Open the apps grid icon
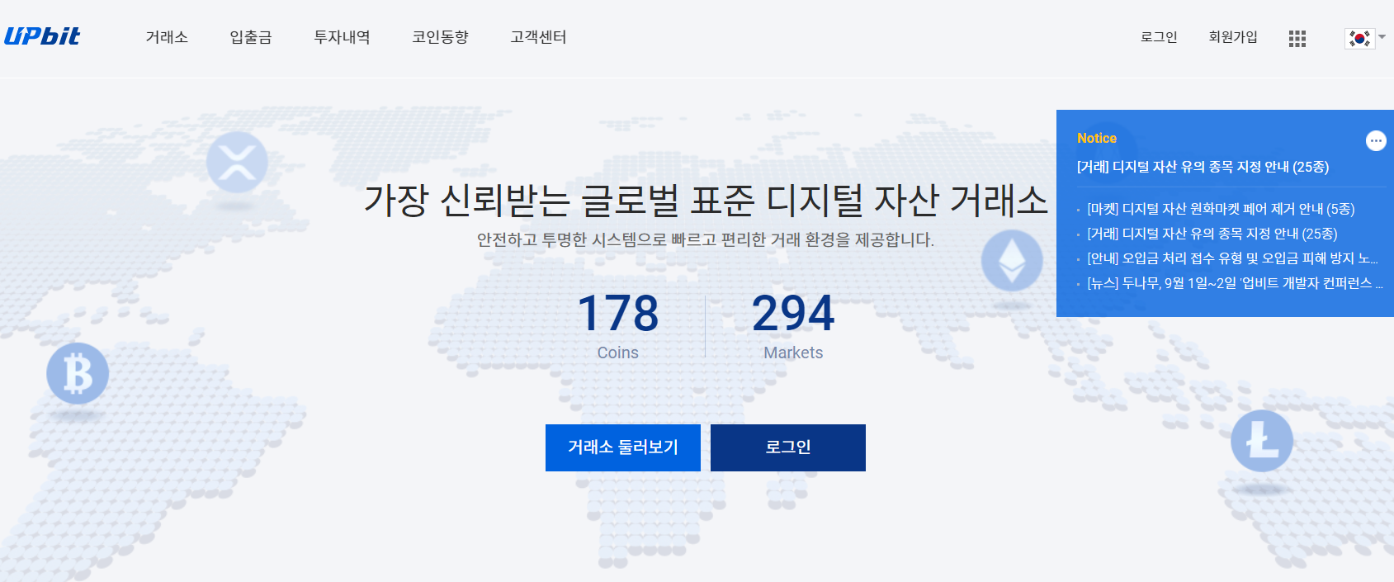Image resolution: width=1394 pixels, height=582 pixels. [1297, 38]
